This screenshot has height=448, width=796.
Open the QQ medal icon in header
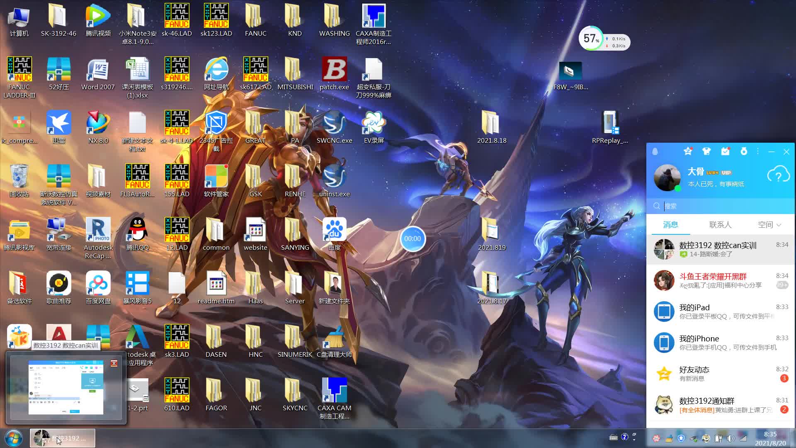(x=744, y=151)
